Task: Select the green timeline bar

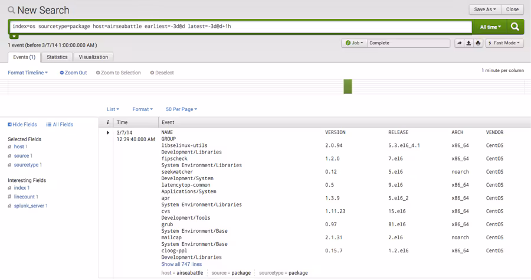Action: 348,87
